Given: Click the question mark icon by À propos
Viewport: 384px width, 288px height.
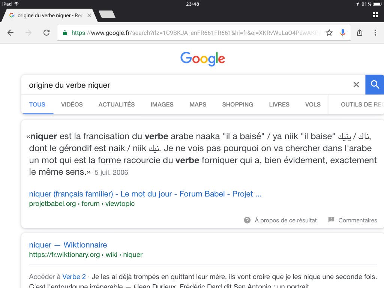Looking at the screenshot, I should [247, 220].
